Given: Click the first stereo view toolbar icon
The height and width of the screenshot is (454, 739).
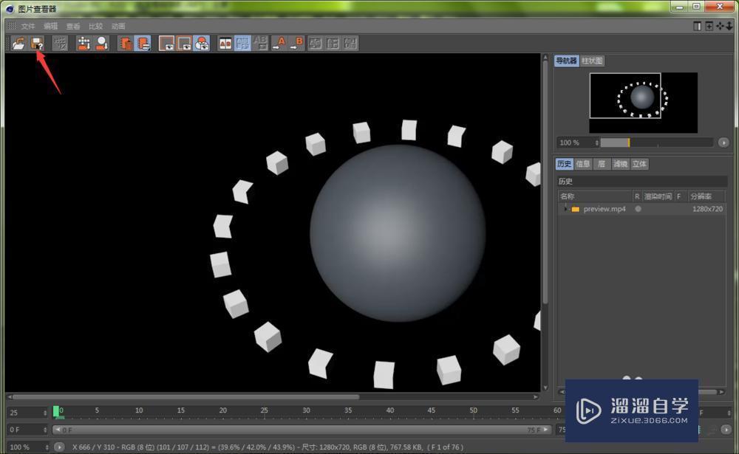Looking at the screenshot, I should pos(316,44).
